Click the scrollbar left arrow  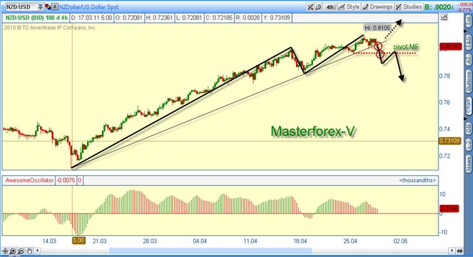[x=37, y=251]
